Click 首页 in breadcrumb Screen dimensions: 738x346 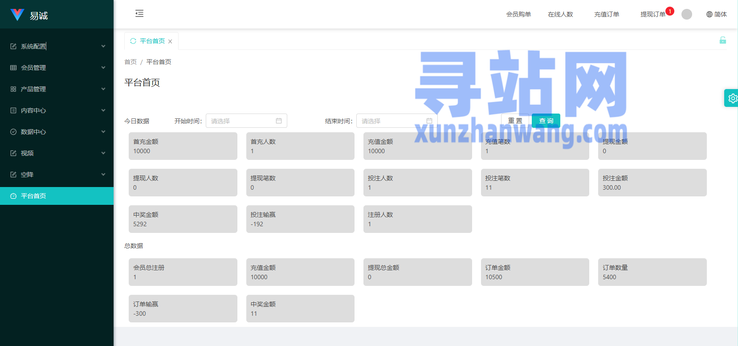tap(130, 62)
